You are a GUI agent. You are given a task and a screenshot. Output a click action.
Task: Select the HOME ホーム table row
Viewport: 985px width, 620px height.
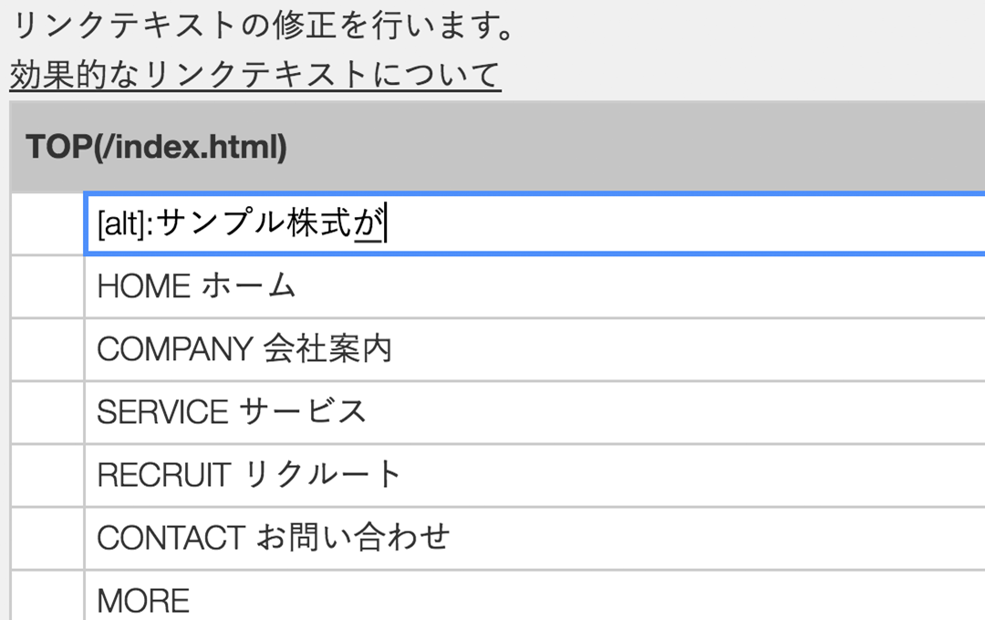(x=456, y=285)
